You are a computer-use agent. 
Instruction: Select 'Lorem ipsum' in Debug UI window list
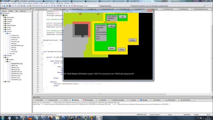tap(101, 25)
